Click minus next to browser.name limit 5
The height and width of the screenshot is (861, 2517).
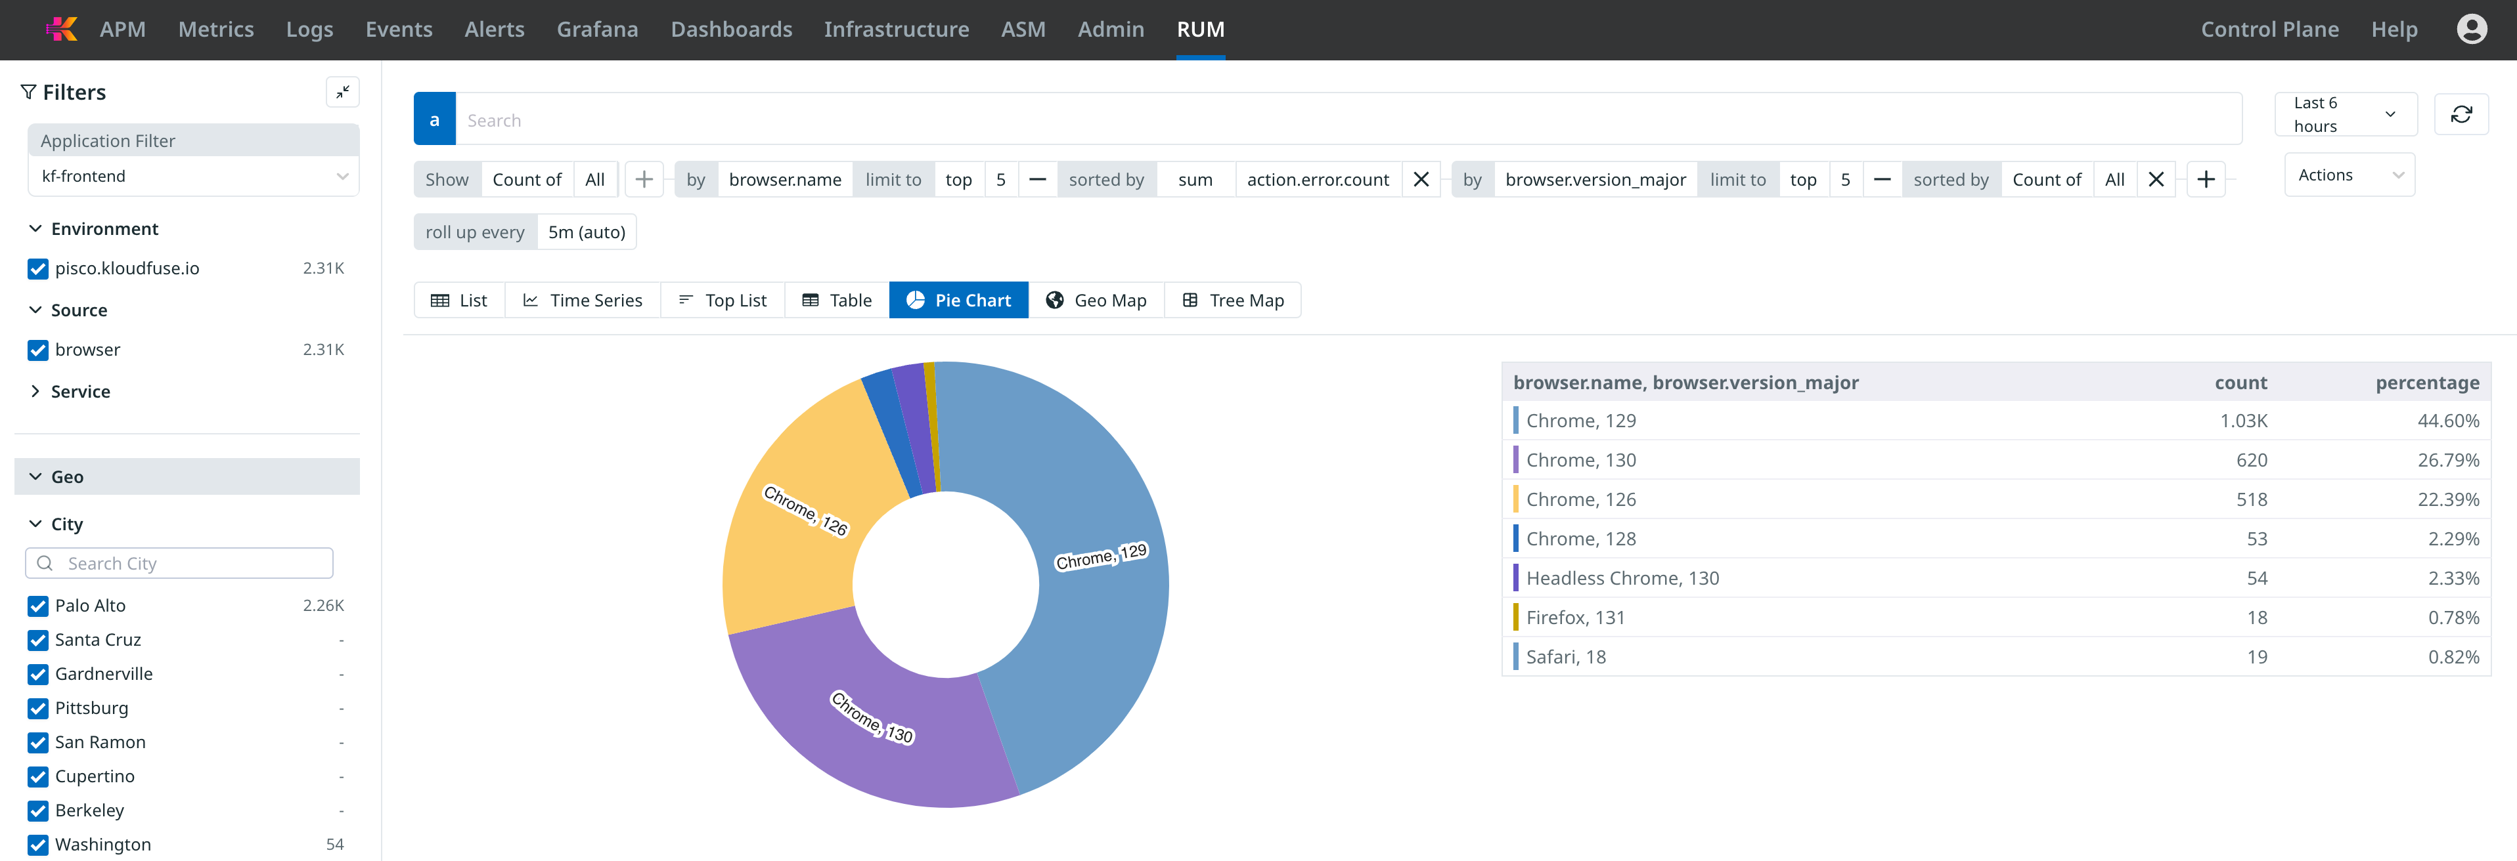click(1038, 180)
